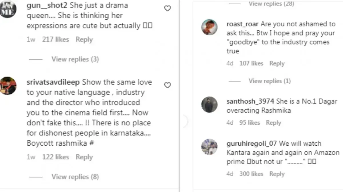Reply to santhosh_3974's comment

pos(273,123)
